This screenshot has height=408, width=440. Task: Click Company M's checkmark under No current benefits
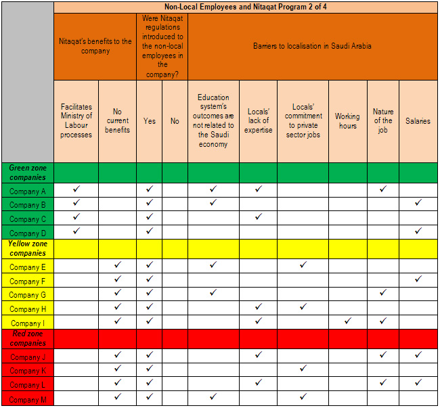click(118, 396)
